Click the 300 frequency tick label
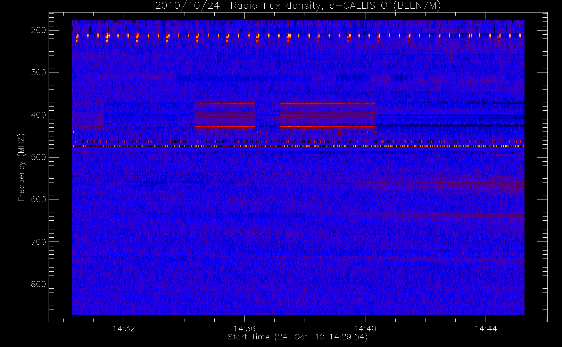 coord(39,73)
